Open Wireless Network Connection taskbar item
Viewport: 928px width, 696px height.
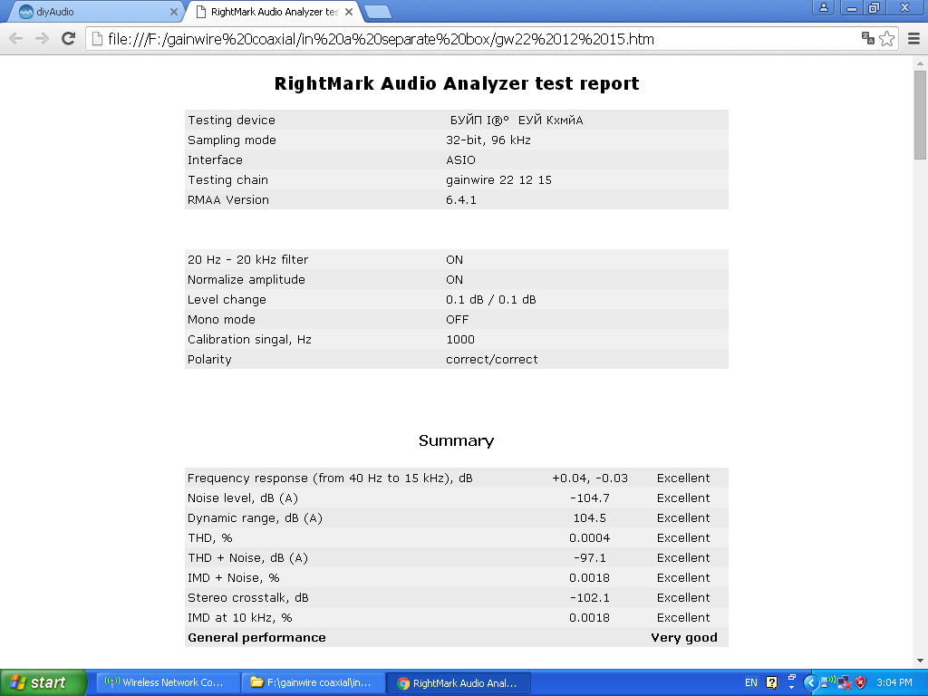point(169,683)
